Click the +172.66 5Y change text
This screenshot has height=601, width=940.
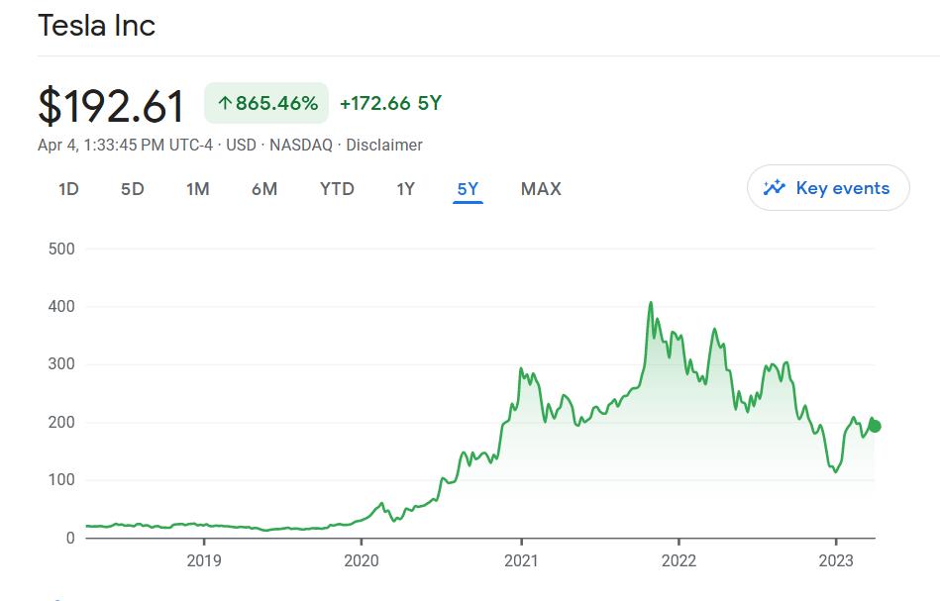[390, 103]
